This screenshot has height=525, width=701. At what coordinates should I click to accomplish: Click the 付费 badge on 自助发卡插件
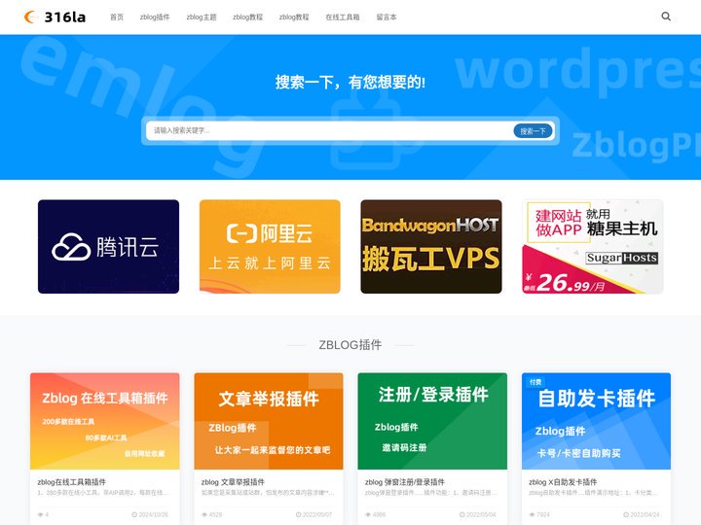click(535, 382)
